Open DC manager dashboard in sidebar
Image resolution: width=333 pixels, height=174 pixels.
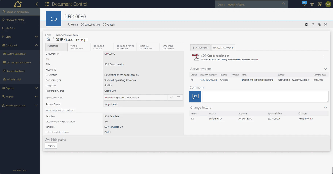[19, 63]
